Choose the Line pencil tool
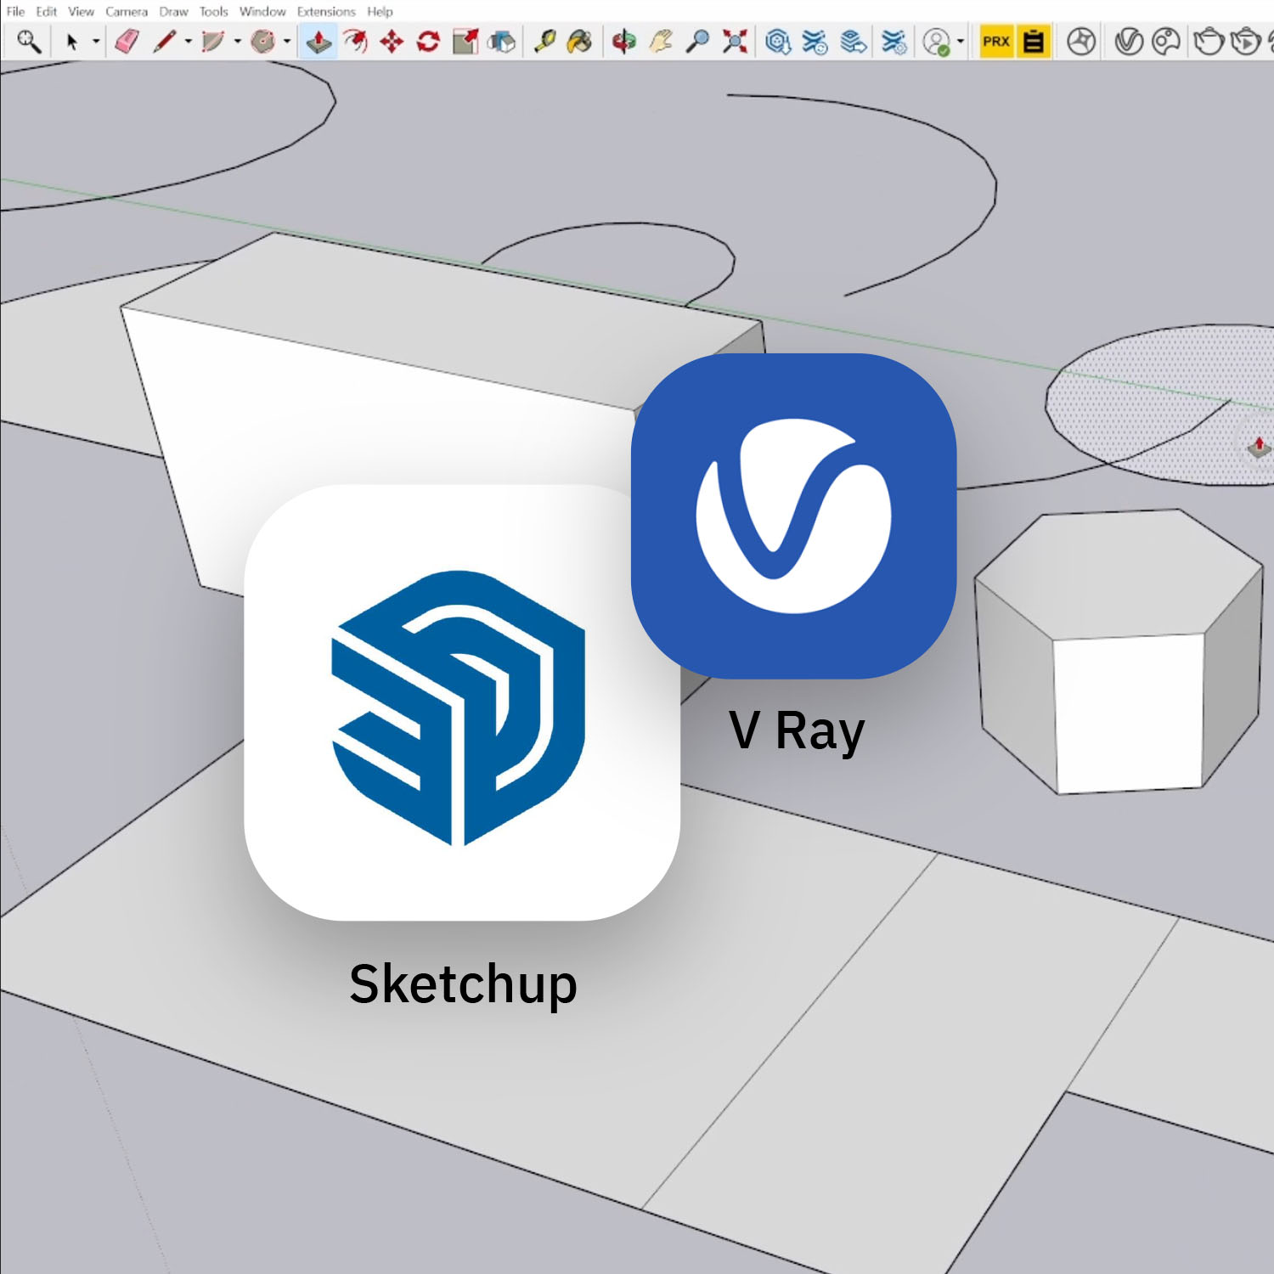This screenshot has width=1274, height=1274. pos(165,41)
